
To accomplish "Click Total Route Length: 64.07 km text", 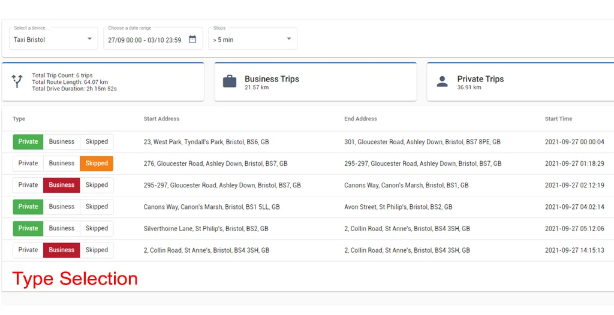I will tap(70, 82).
